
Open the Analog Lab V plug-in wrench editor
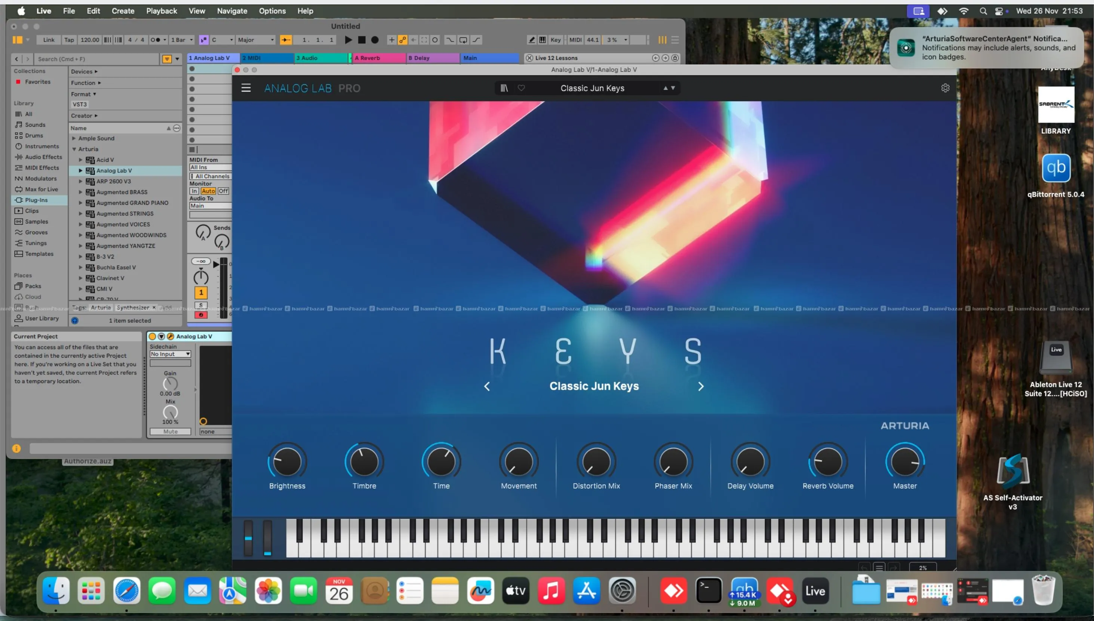point(170,336)
